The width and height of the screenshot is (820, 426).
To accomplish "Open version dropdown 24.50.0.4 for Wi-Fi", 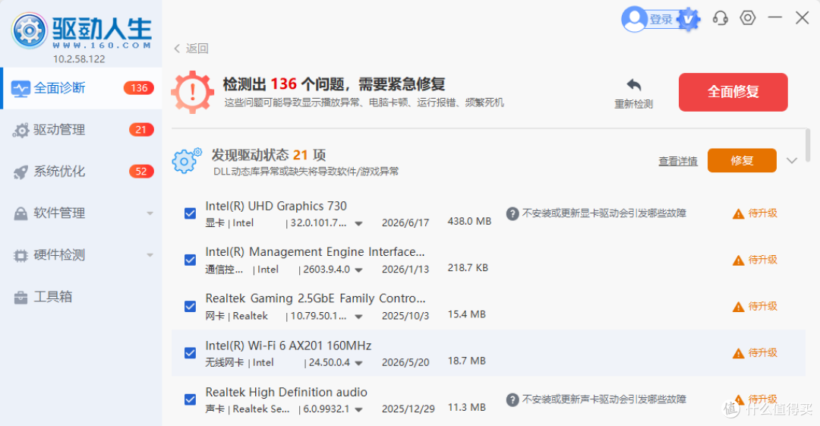I will (358, 363).
